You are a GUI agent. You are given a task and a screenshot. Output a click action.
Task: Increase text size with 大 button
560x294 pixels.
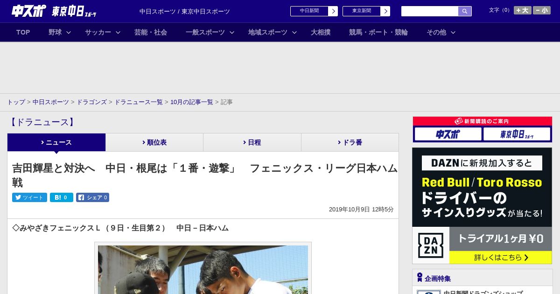point(523,10)
